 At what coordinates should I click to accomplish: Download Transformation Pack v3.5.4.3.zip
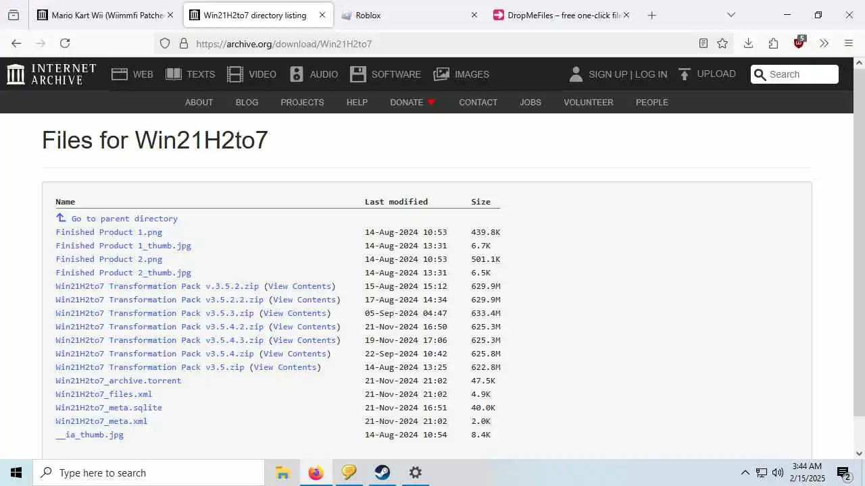tap(159, 340)
